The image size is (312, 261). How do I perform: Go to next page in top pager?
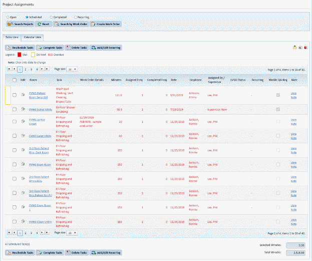coord(42,69)
